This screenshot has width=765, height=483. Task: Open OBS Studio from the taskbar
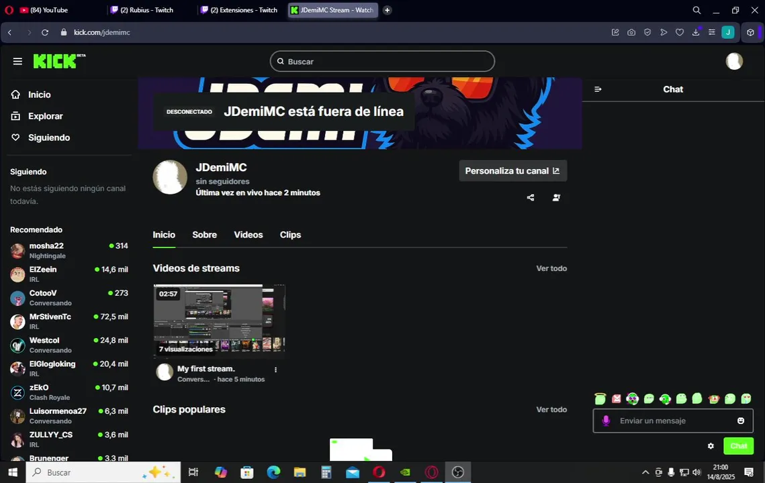(x=457, y=472)
